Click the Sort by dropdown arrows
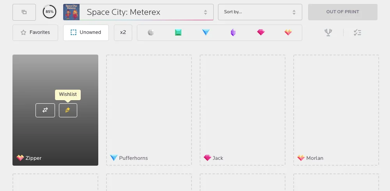 pyautogui.click(x=294, y=12)
